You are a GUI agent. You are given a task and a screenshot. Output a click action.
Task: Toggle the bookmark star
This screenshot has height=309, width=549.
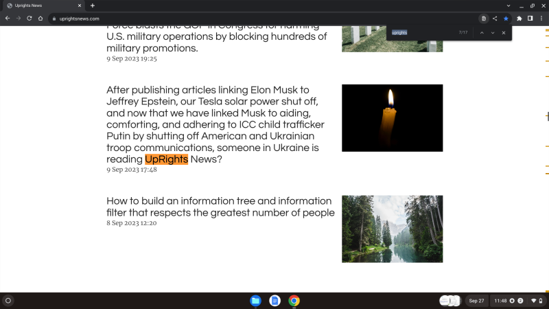[506, 19]
